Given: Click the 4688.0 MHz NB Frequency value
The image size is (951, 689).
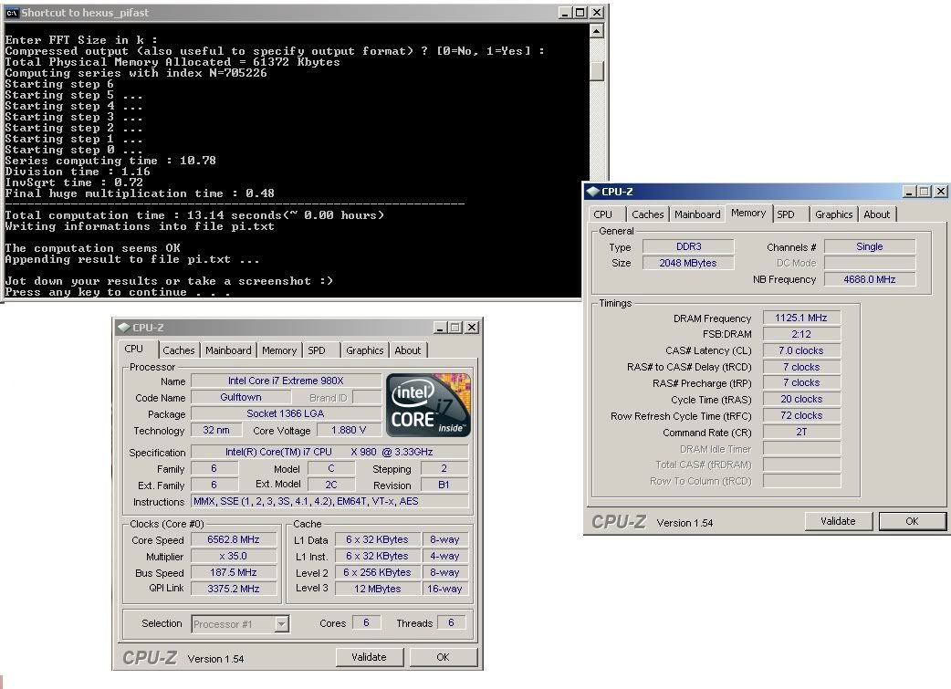Looking at the screenshot, I should [870, 279].
